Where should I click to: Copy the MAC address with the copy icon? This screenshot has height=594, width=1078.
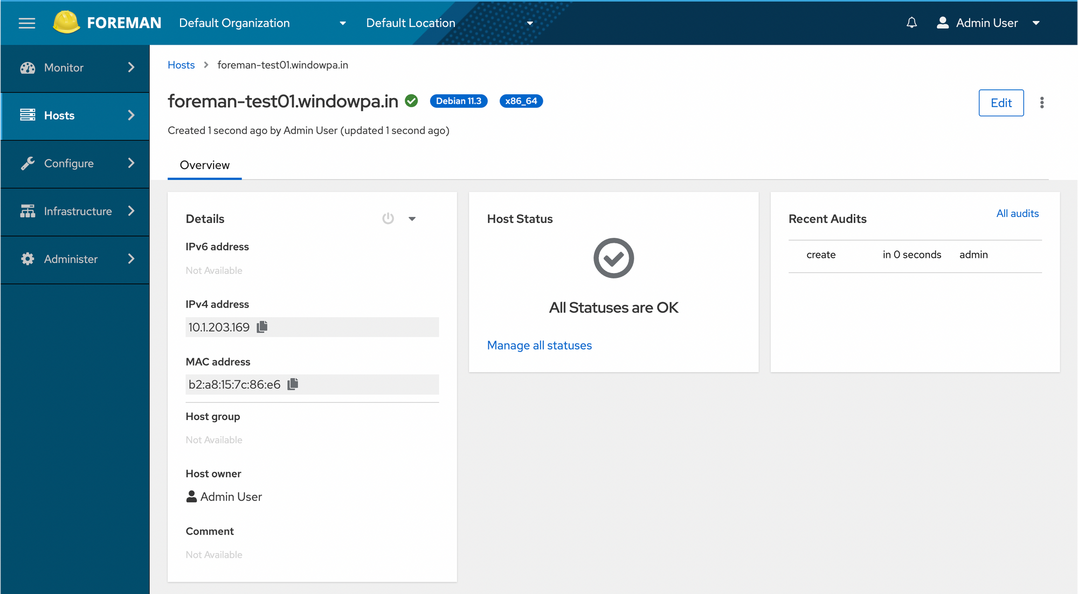click(x=293, y=384)
